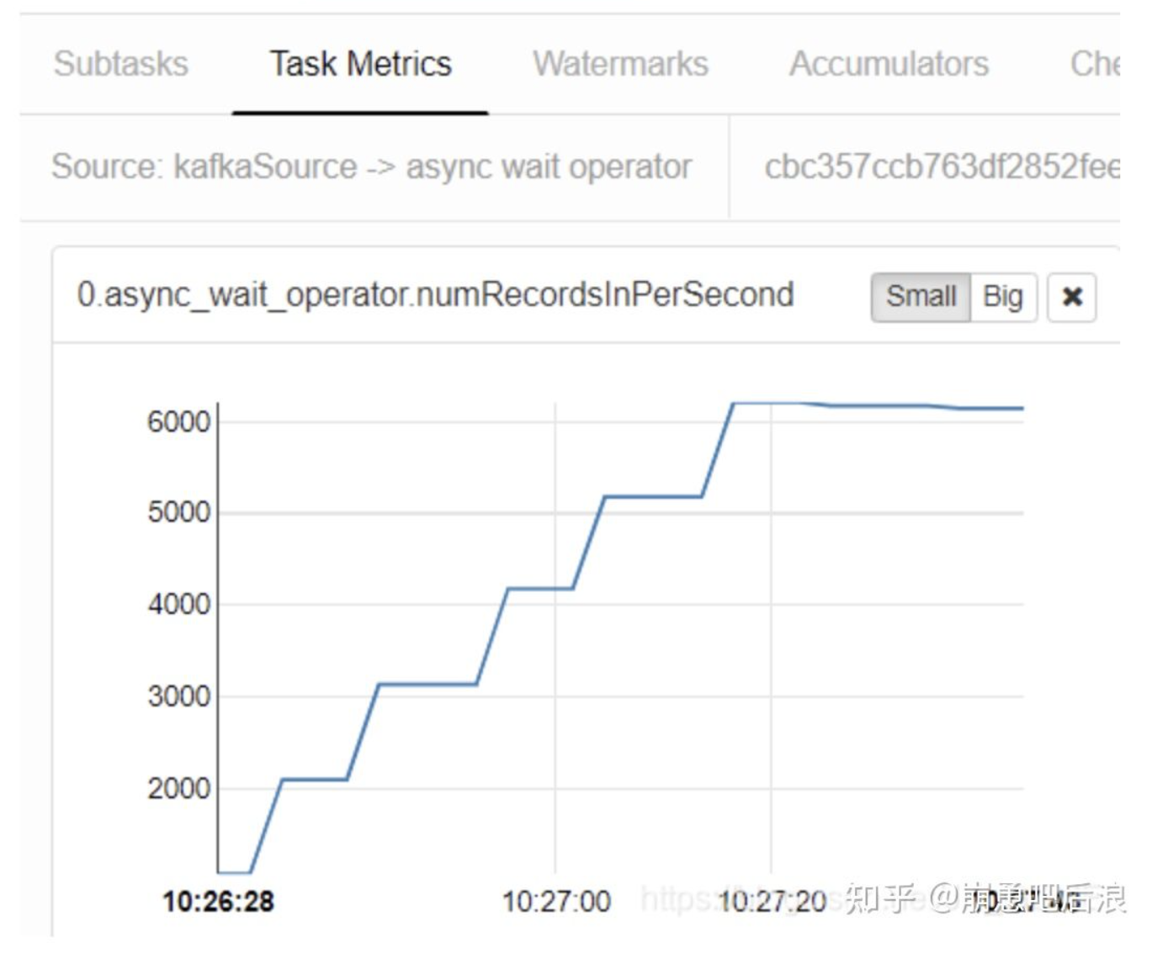Click the 4000 y-axis label
Image resolution: width=1168 pixels, height=969 pixels.
[x=178, y=604]
